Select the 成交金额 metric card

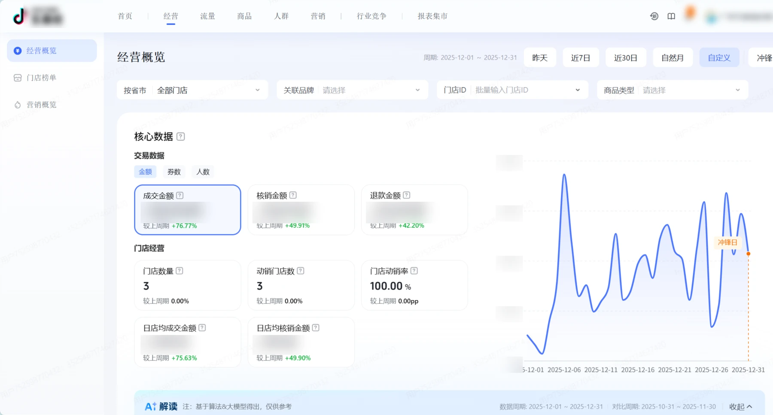click(188, 210)
